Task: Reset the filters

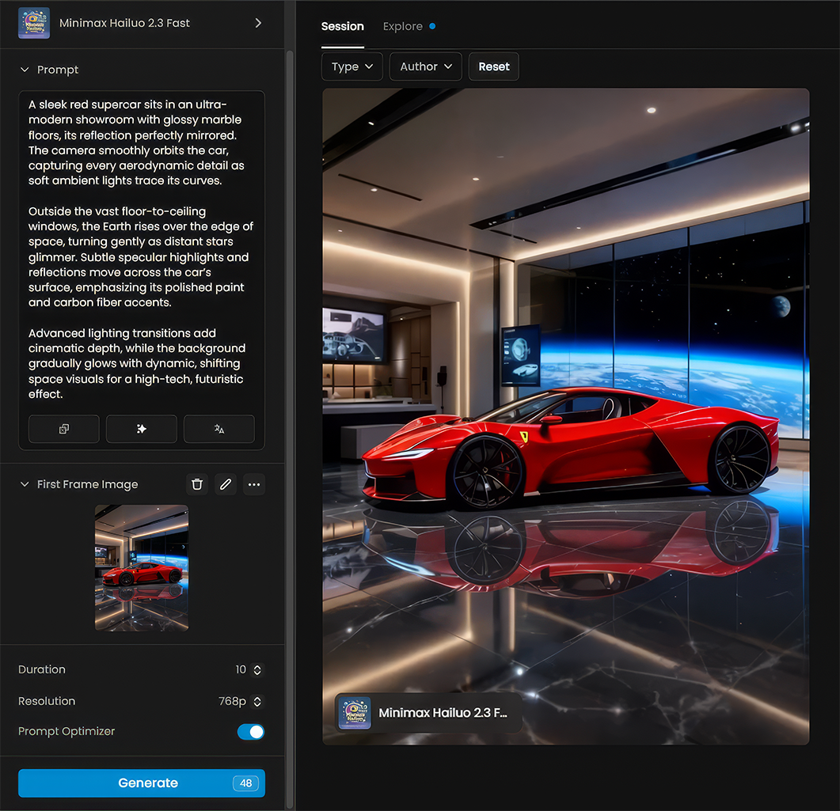Action: pos(493,66)
